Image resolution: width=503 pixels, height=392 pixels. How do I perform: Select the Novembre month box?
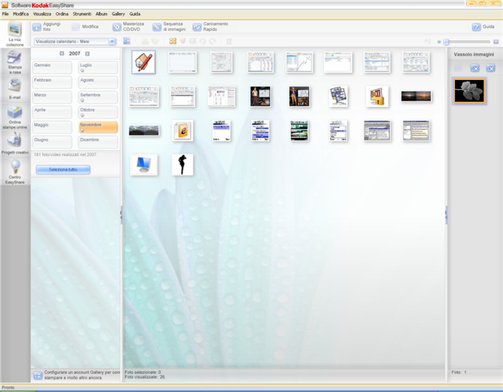coord(98,127)
